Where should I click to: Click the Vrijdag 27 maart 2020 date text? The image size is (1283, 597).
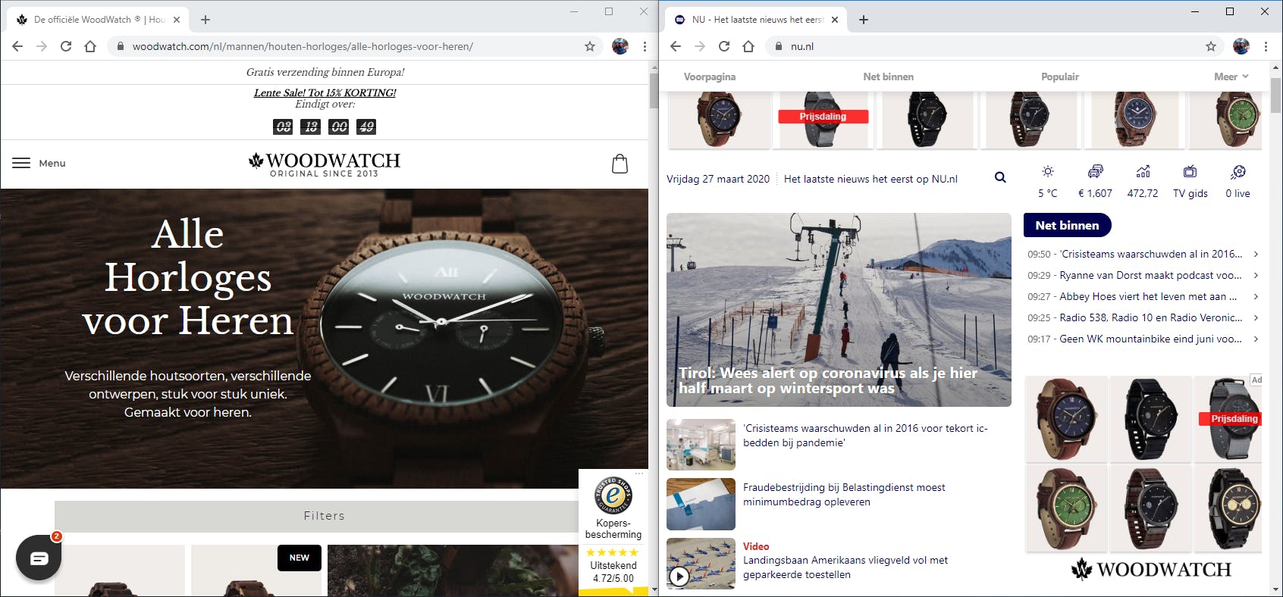718,179
